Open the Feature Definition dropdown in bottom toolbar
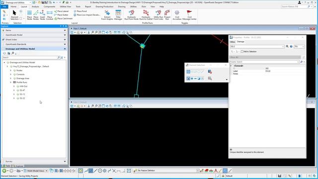 (198, 171)
